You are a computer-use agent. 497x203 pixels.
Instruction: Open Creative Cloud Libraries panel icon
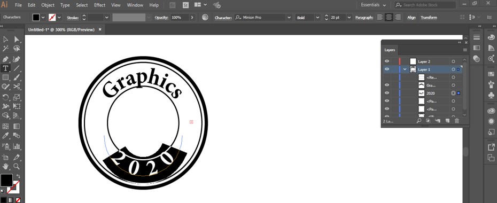tap(492, 111)
